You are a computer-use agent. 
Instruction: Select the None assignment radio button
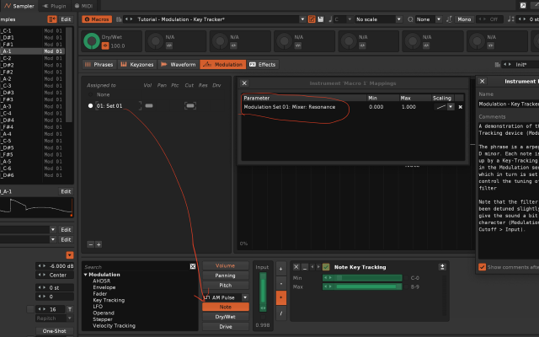tap(90, 94)
